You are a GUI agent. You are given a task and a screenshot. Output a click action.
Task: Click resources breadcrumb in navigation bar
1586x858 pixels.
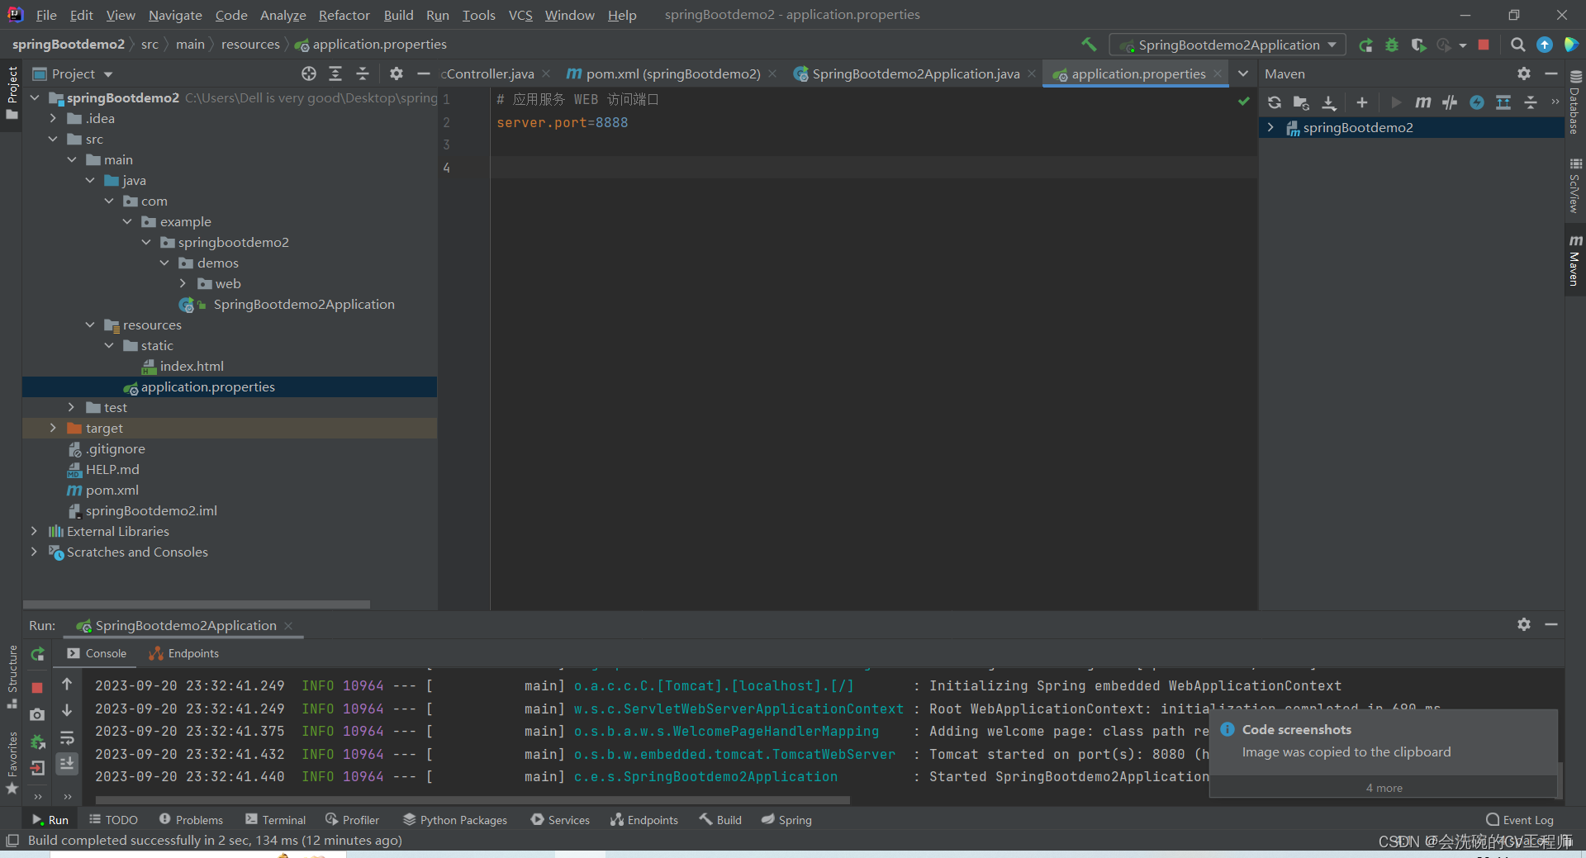[x=250, y=45]
